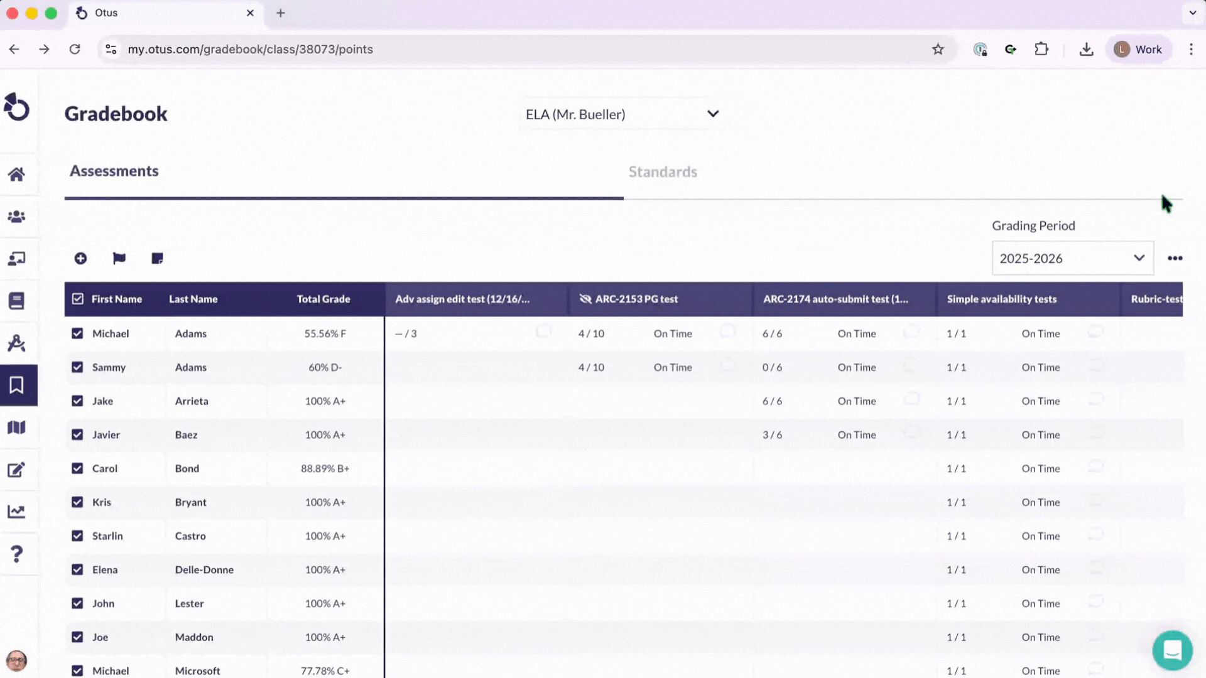Click the bookmark gradebook sidebar icon
This screenshot has height=678, width=1206.
pyautogui.click(x=17, y=385)
